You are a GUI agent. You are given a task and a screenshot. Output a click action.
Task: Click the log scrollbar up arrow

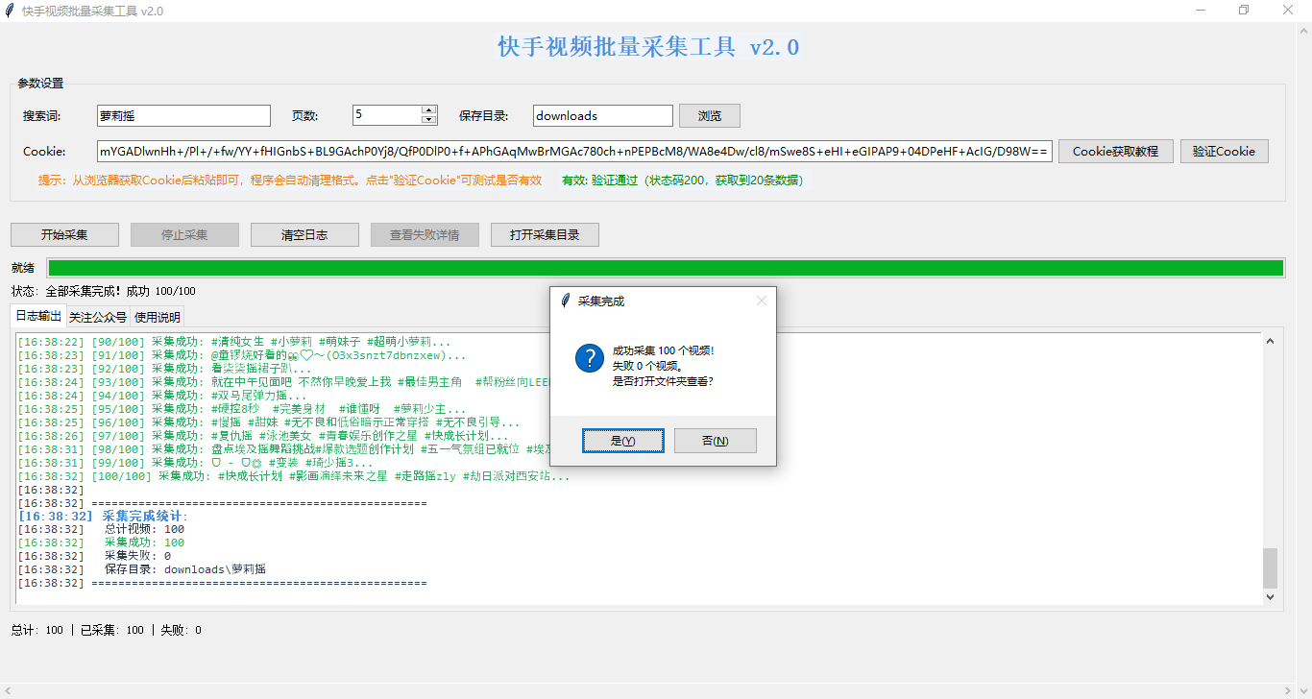point(1270,341)
